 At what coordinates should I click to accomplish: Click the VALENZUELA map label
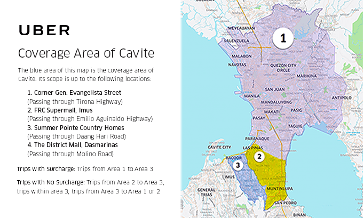pyautogui.click(x=236, y=41)
